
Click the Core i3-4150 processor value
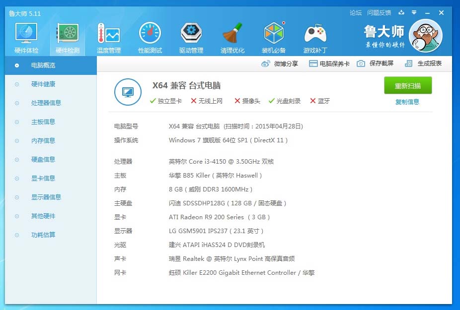(221, 161)
